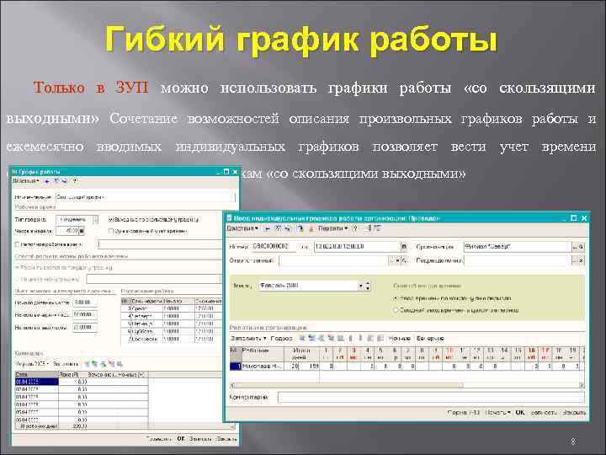Click select button of Подразделение field

tap(575, 260)
